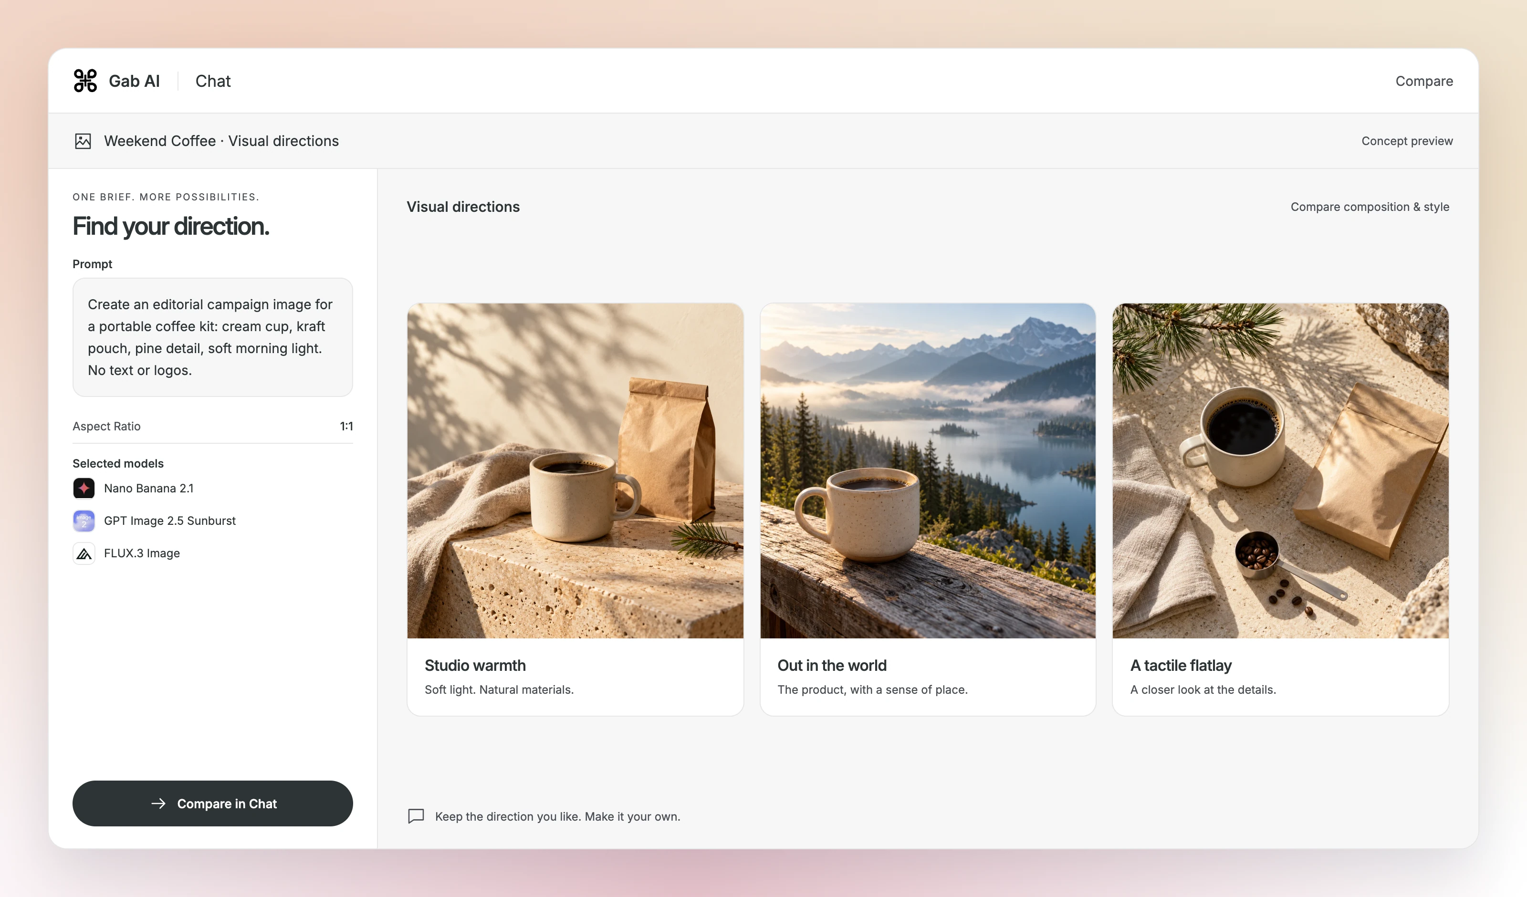Click the Aspect Ratio label

(x=106, y=426)
